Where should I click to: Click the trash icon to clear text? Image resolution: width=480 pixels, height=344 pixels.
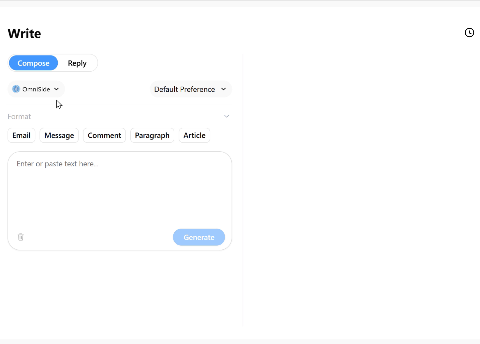[21, 237]
